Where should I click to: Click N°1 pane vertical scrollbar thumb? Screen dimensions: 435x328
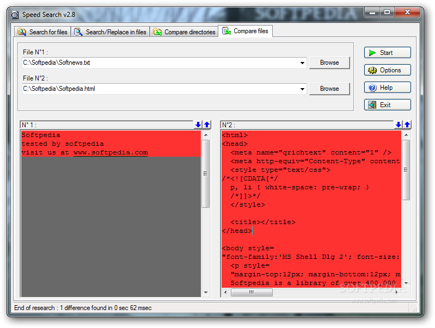(x=206, y=174)
